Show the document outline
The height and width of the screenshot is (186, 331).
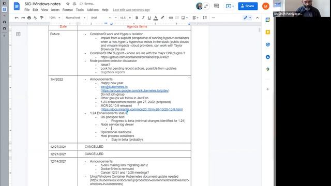18,34
